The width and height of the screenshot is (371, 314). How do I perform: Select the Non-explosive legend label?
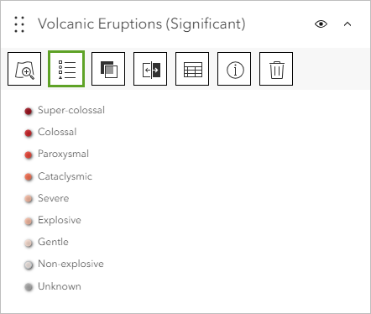point(71,264)
